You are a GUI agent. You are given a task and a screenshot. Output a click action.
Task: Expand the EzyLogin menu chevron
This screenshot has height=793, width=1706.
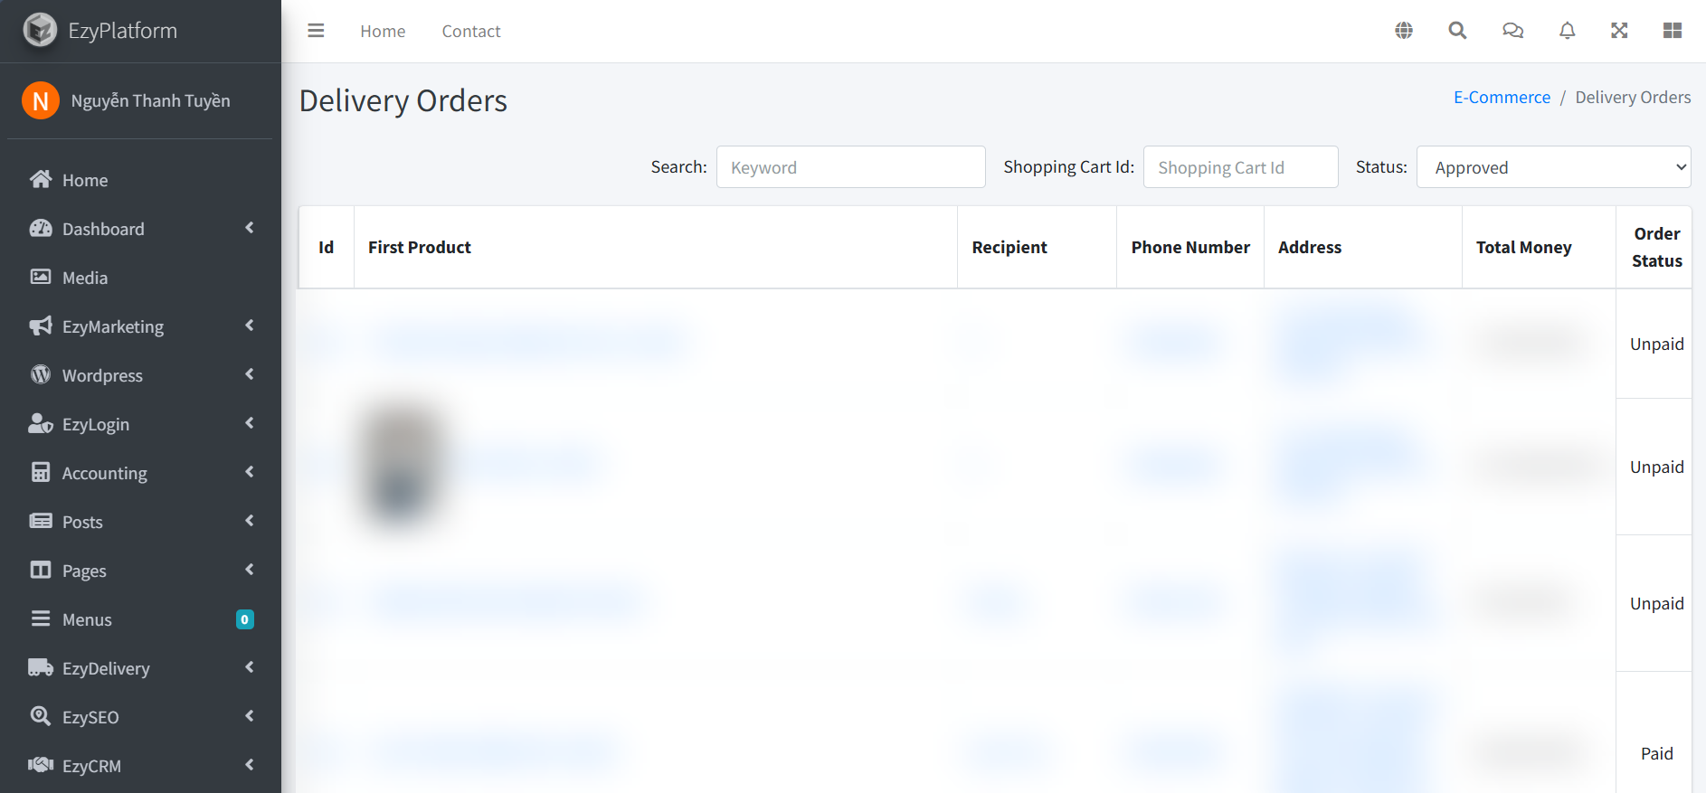250,423
